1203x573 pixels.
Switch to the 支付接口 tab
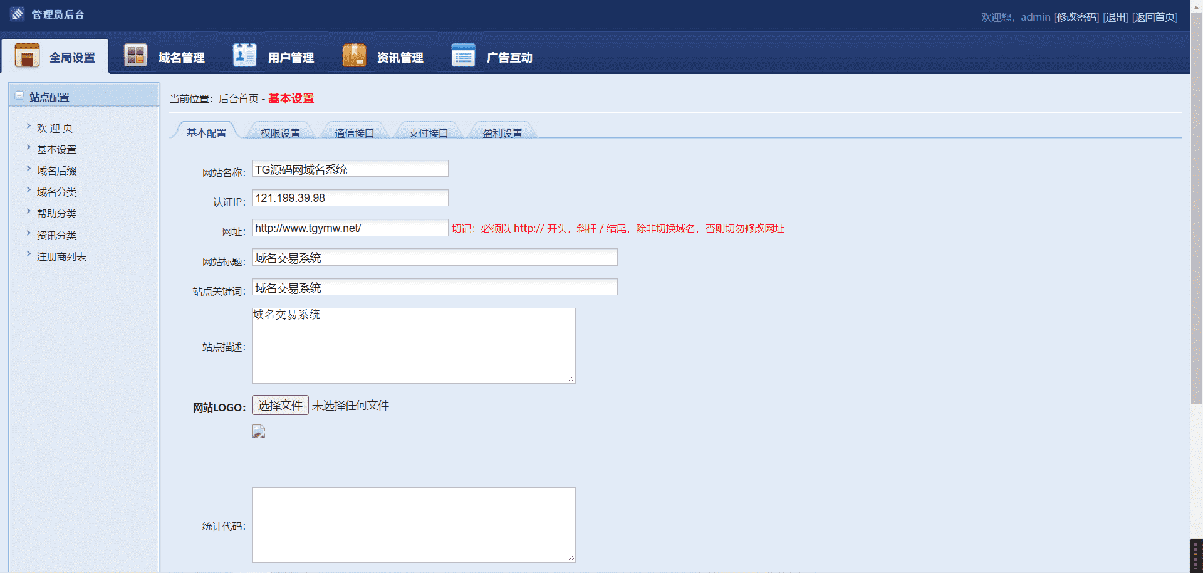(x=428, y=133)
